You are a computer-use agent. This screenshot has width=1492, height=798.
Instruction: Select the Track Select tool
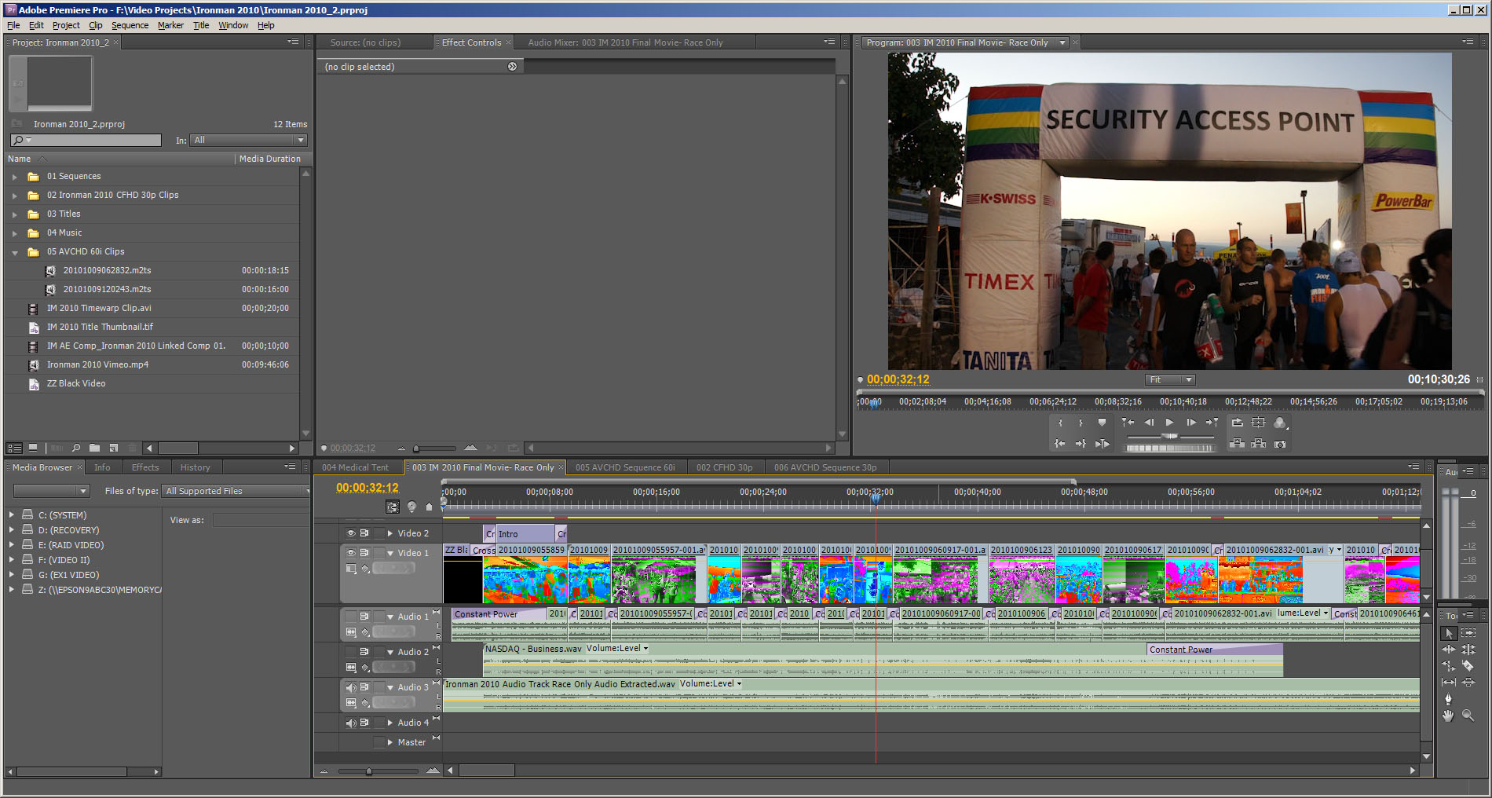pos(1468,633)
